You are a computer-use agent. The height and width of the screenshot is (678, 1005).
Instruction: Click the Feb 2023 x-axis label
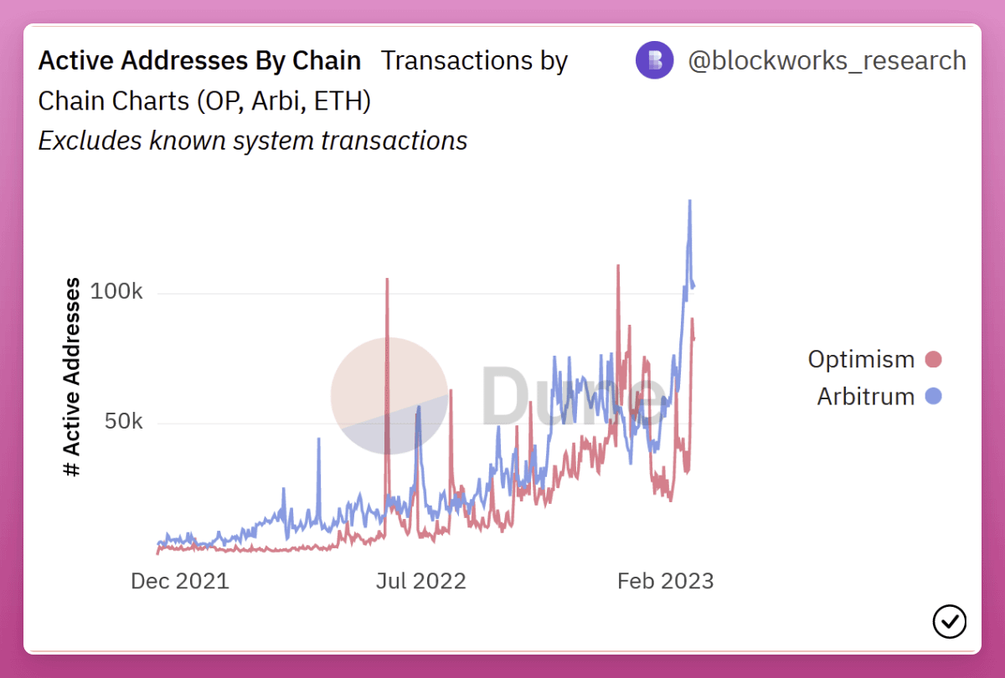pos(666,581)
